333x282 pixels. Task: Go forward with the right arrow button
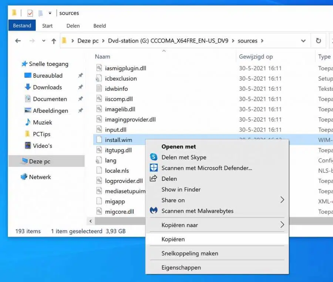pyautogui.click(x=32, y=41)
